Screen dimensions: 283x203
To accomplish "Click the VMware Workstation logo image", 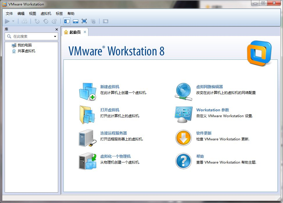I will point(258,54).
